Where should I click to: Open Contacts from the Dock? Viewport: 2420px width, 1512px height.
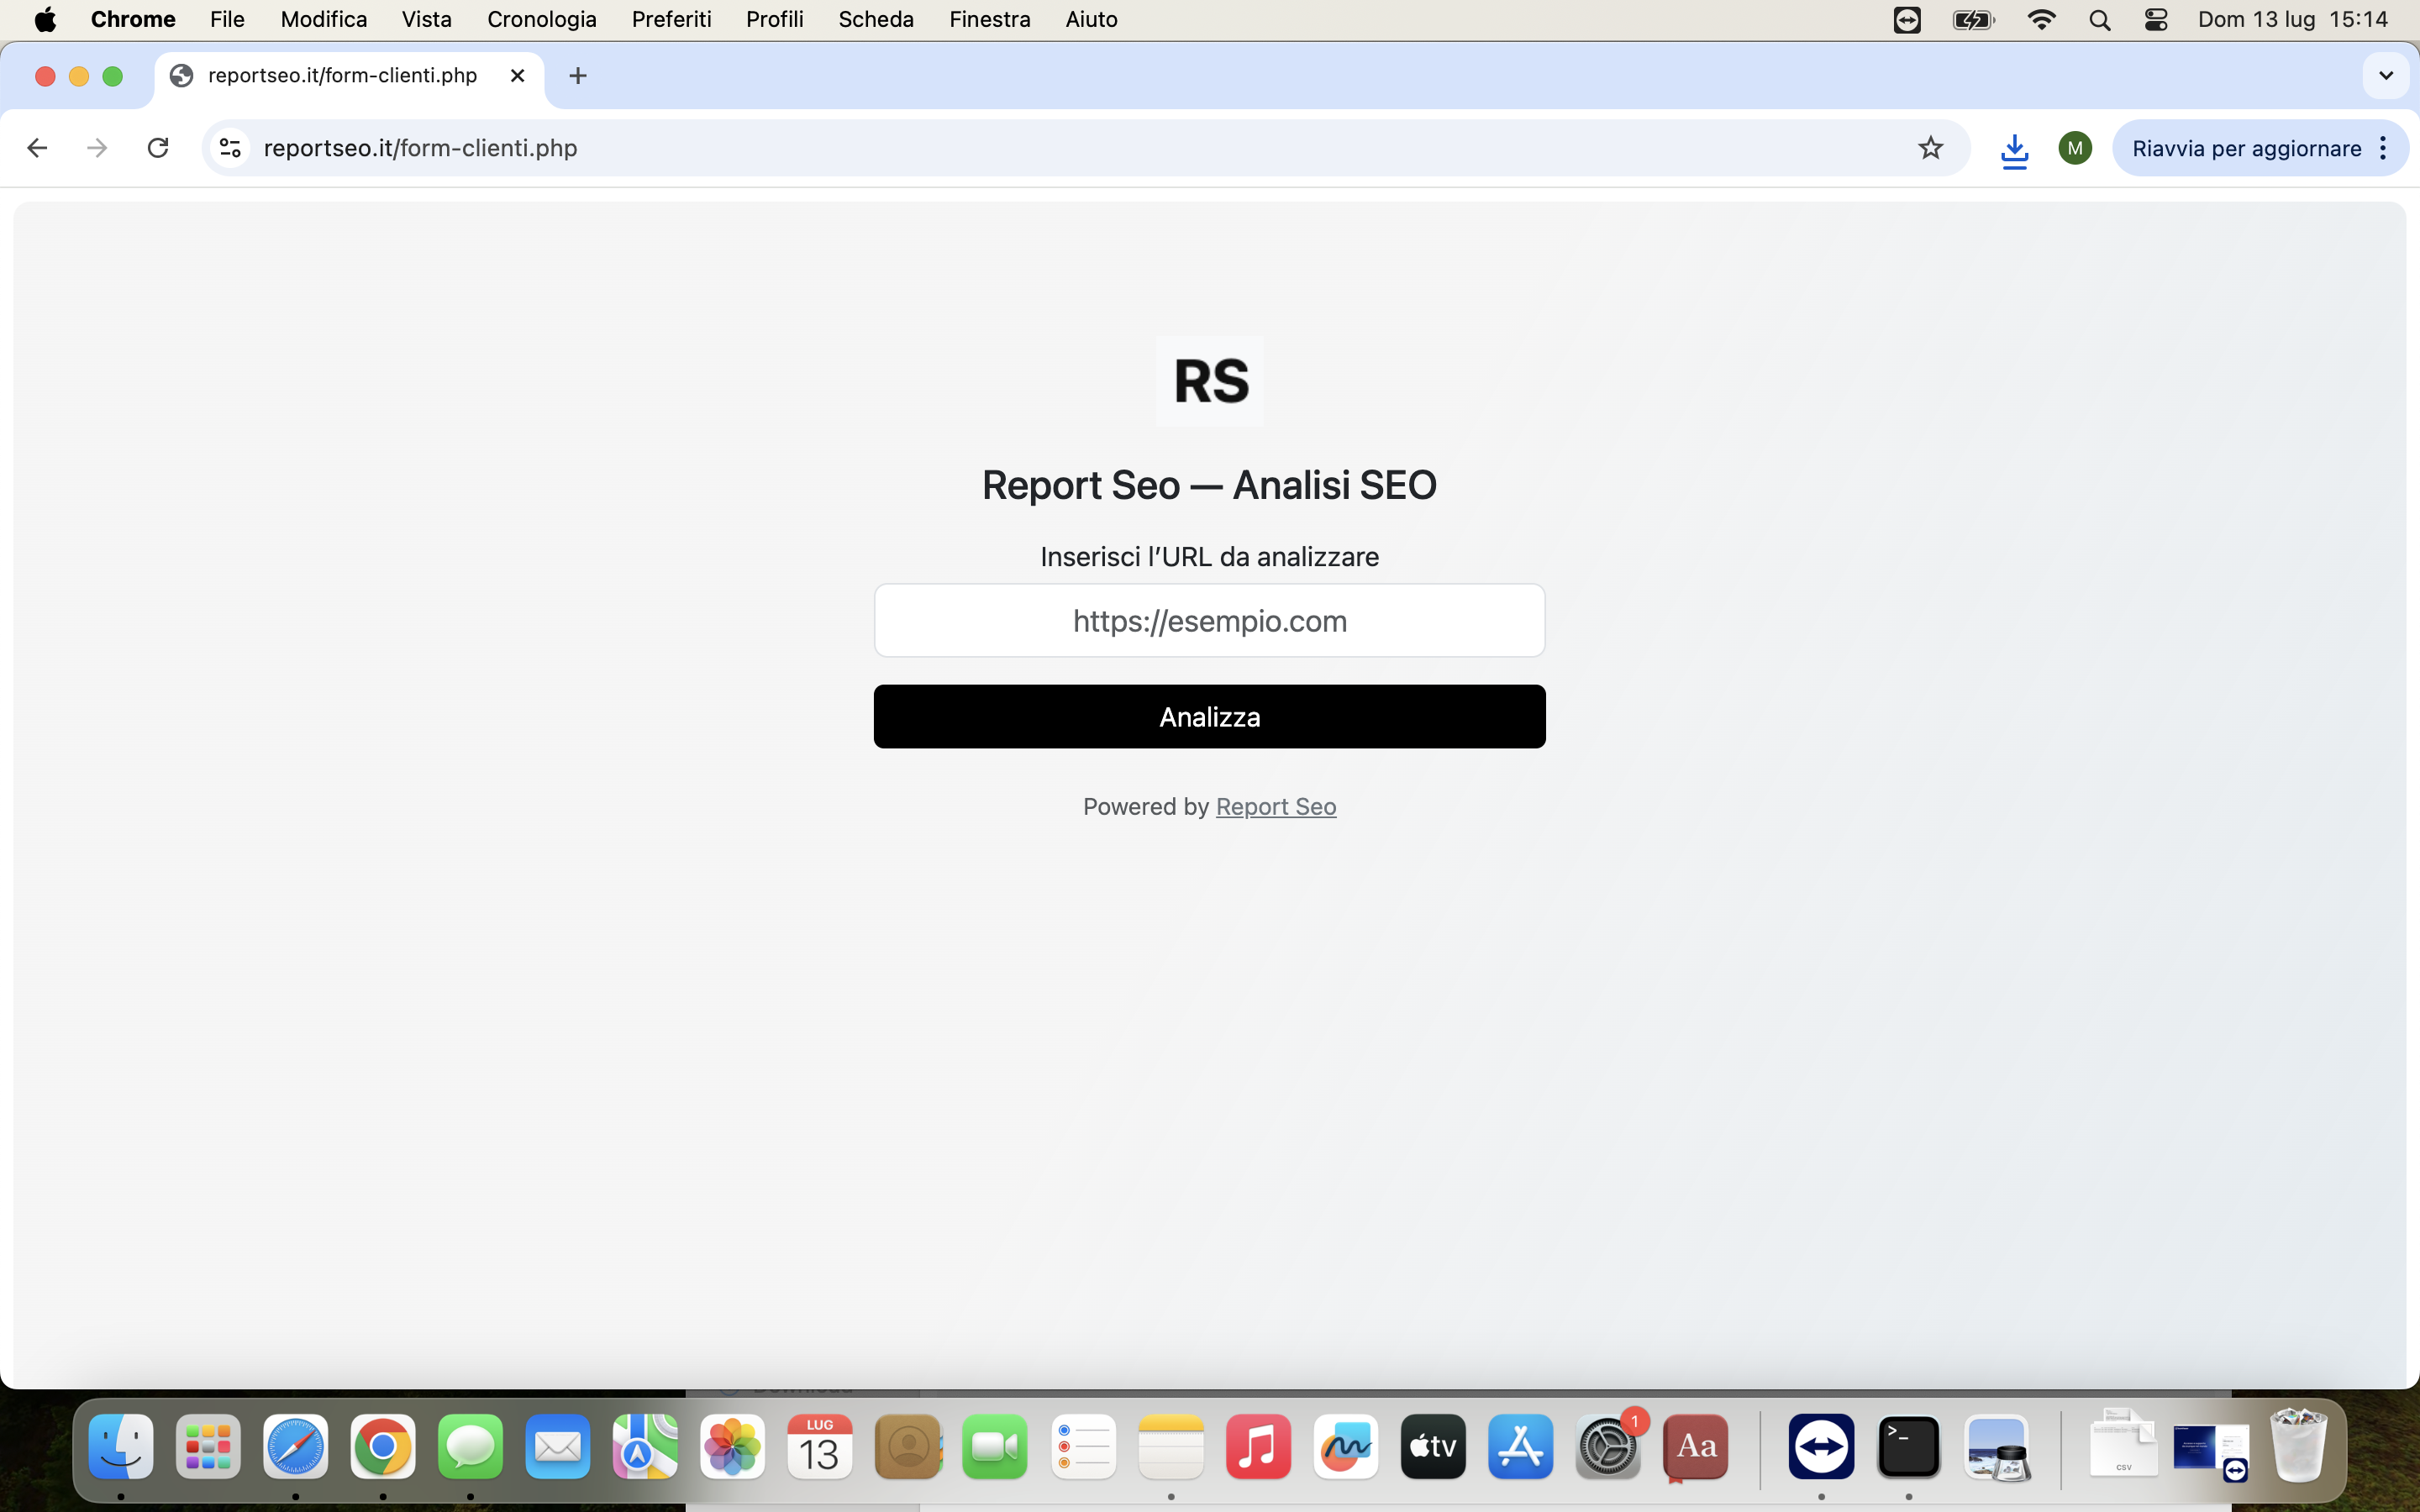point(908,1446)
